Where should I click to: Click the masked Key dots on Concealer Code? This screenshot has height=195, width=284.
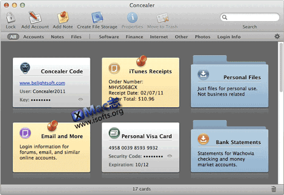coord(41,100)
